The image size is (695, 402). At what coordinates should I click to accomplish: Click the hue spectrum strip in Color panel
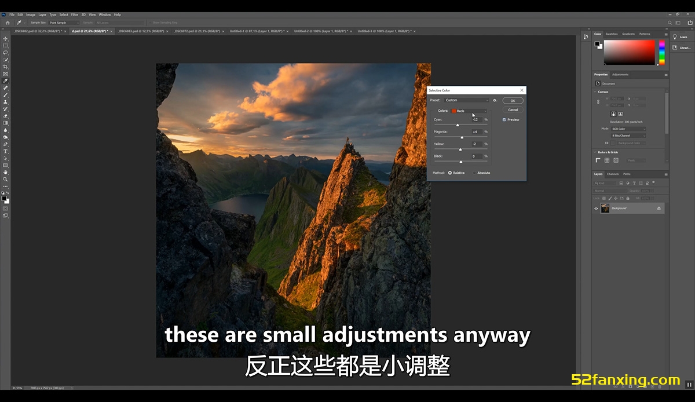[x=662, y=52]
